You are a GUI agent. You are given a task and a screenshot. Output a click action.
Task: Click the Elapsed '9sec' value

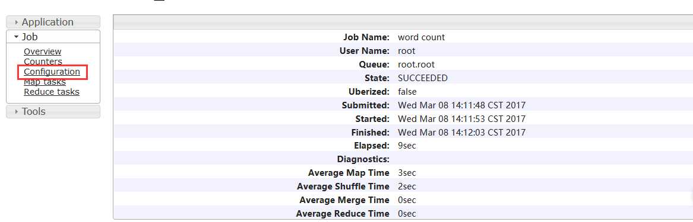pos(407,146)
